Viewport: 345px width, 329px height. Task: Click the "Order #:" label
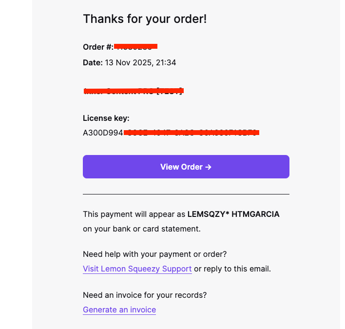click(98, 47)
